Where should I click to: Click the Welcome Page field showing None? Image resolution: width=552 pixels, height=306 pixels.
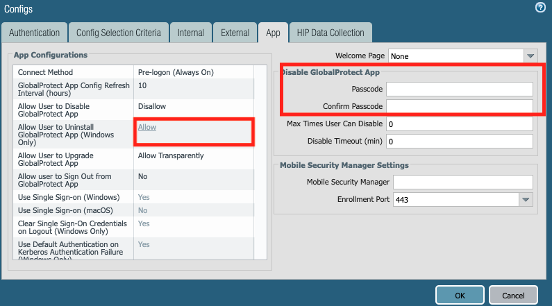tap(456, 56)
